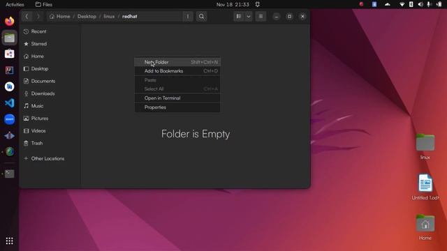
Task: Open the path options three-dot menu
Action: pyautogui.click(x=188, y=17)
